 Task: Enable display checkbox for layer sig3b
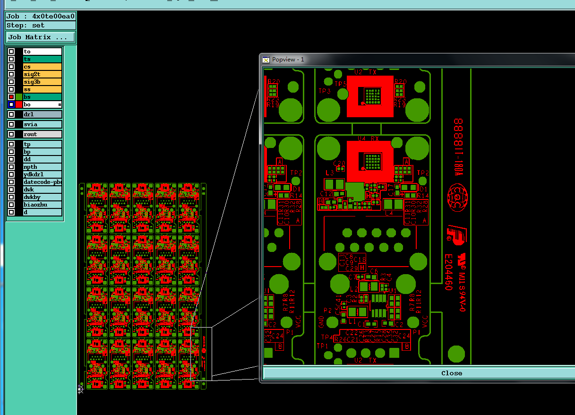[x=11, y=82]
